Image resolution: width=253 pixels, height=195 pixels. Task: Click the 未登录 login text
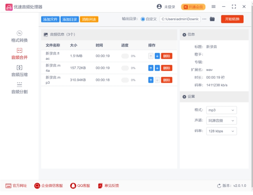pos(170,7)
